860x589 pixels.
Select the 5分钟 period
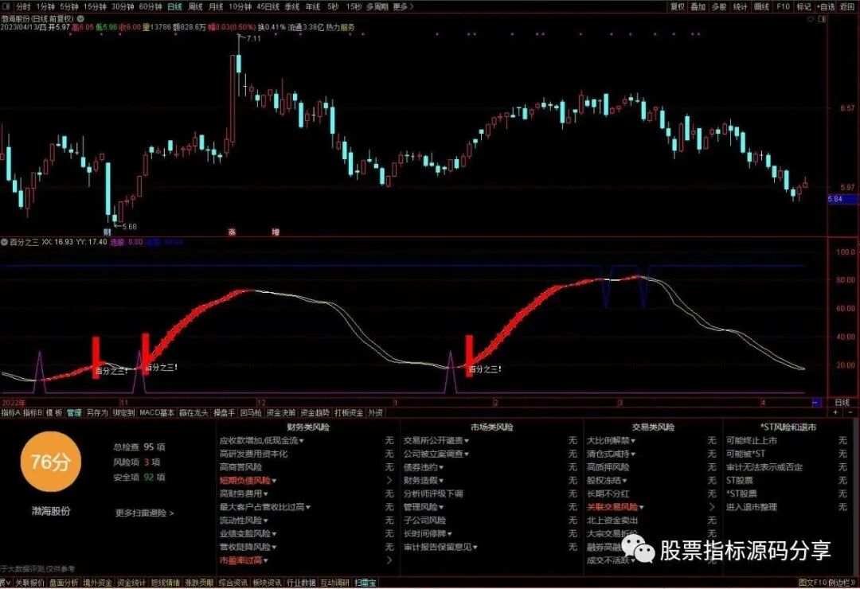pos(69,6)
